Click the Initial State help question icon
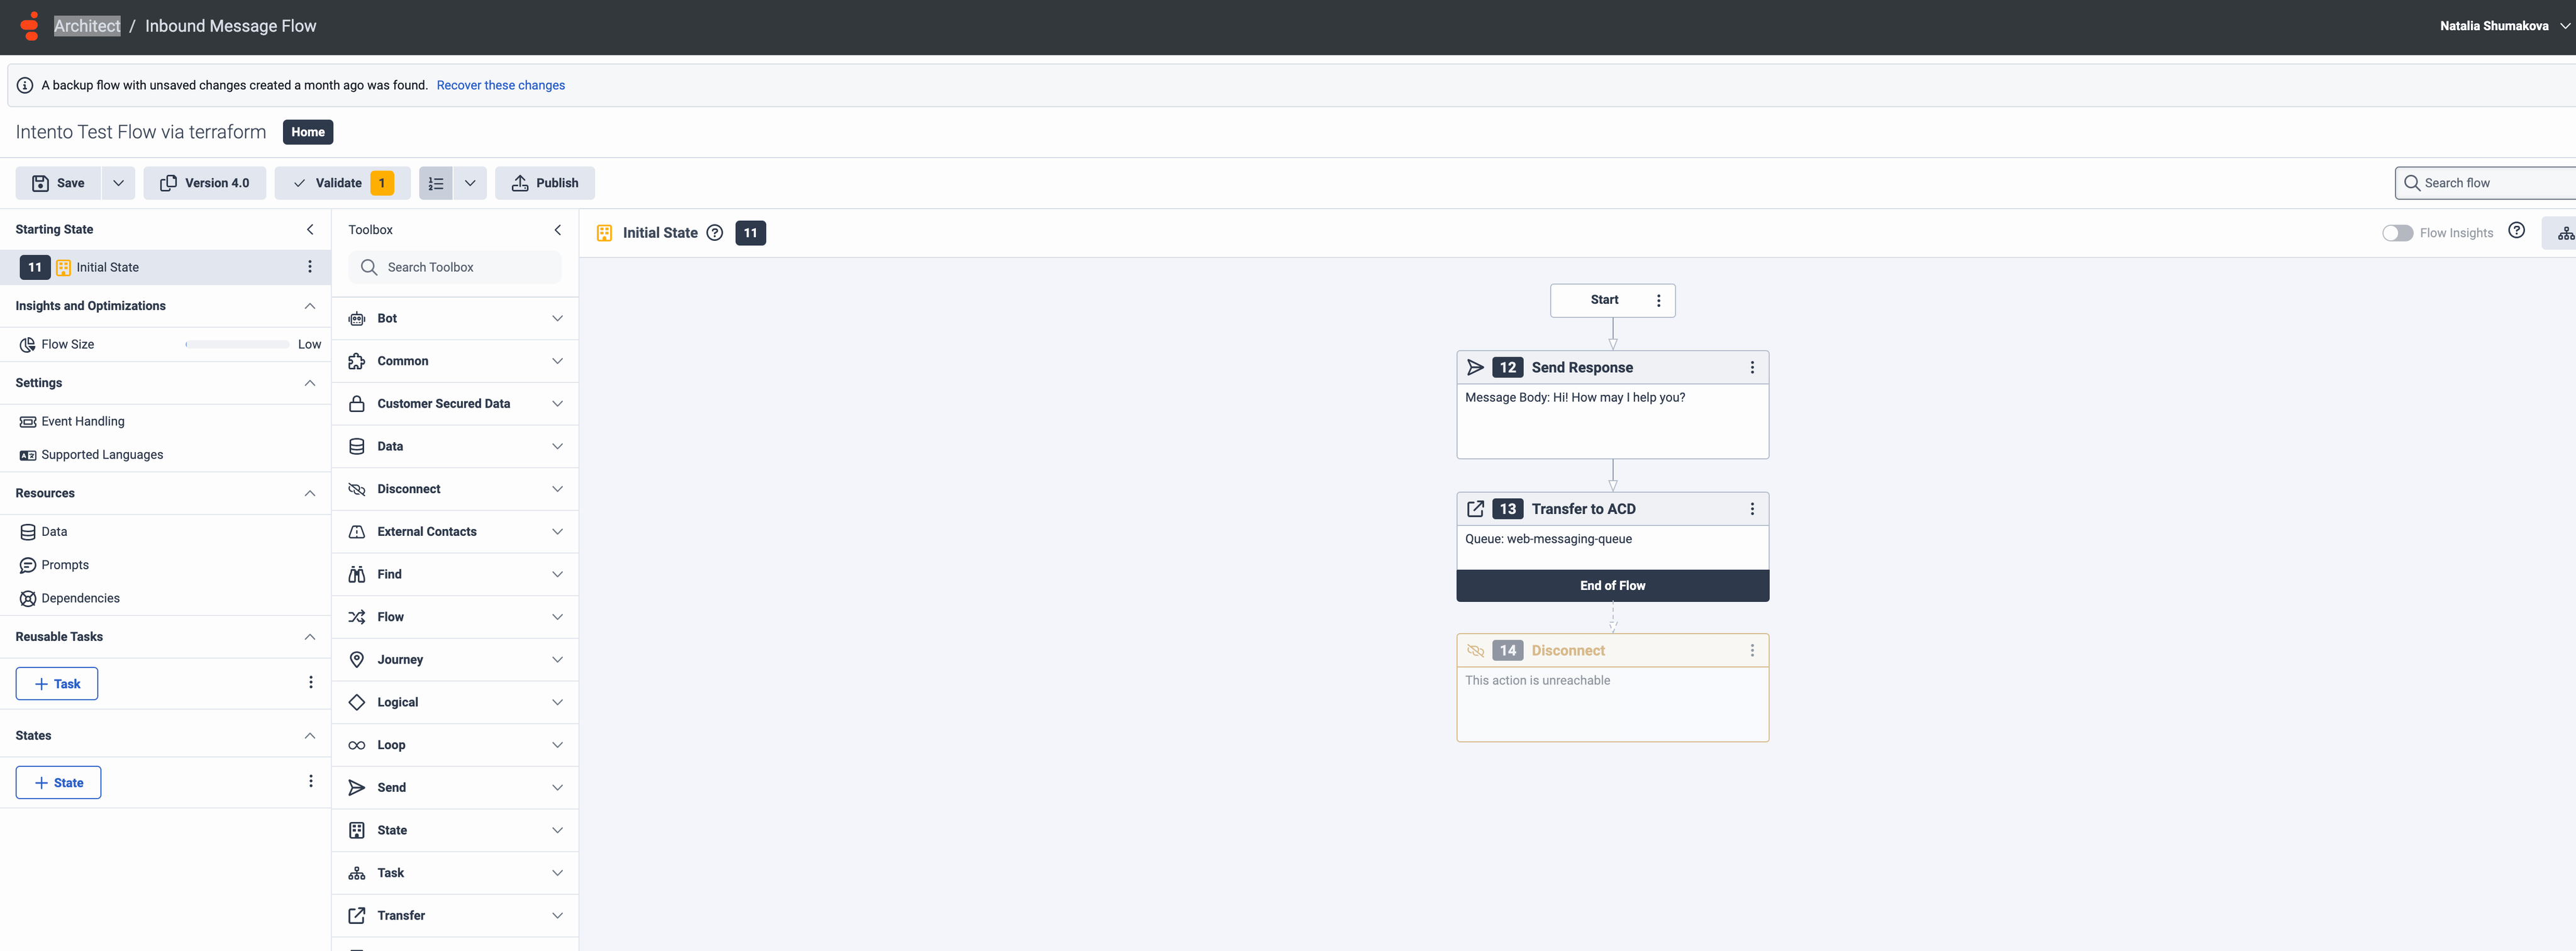Screen dimensions: 2576x951 tap(715, 233)
